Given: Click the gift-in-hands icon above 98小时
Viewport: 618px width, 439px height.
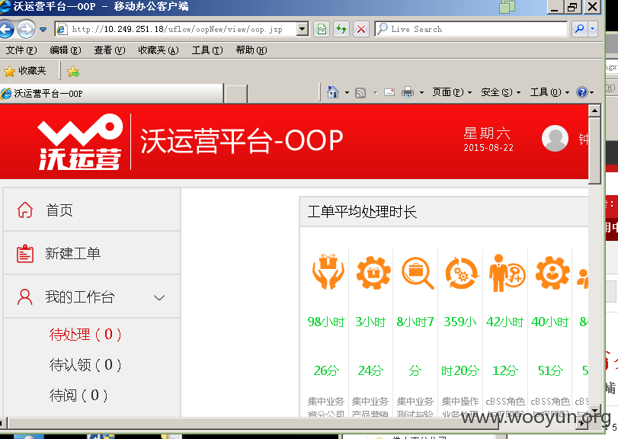Looking at the screenshot, I should [x=328, y=272].
